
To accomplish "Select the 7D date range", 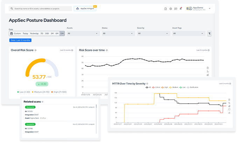I will click(42, 33).
